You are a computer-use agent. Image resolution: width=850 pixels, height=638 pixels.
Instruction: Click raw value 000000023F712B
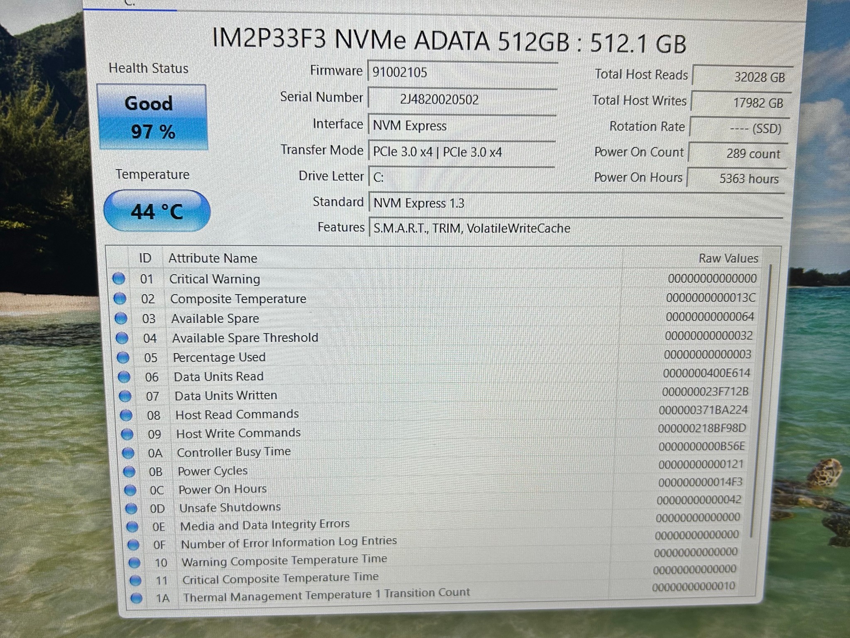coord(705,392)
